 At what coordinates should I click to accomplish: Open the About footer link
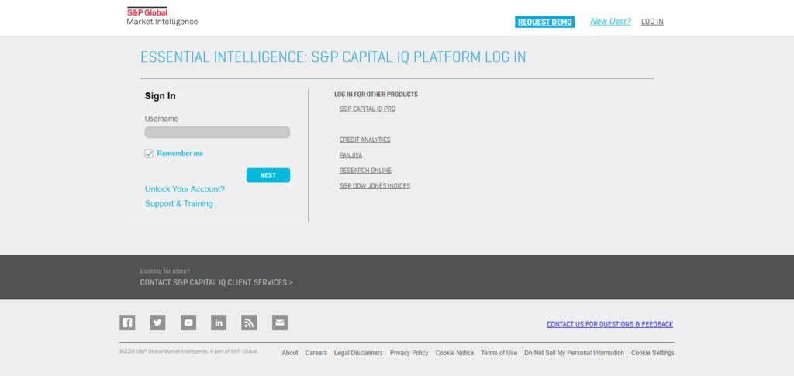click(290, 353)
